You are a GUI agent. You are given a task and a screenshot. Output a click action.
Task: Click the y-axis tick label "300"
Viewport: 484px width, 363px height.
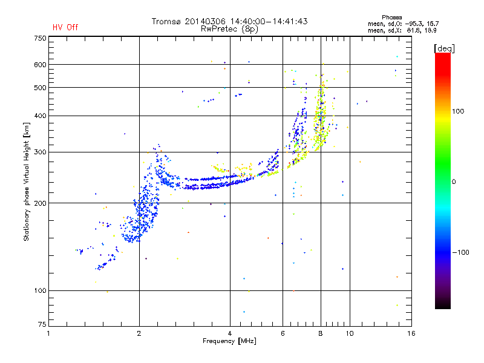pos(40,152)
